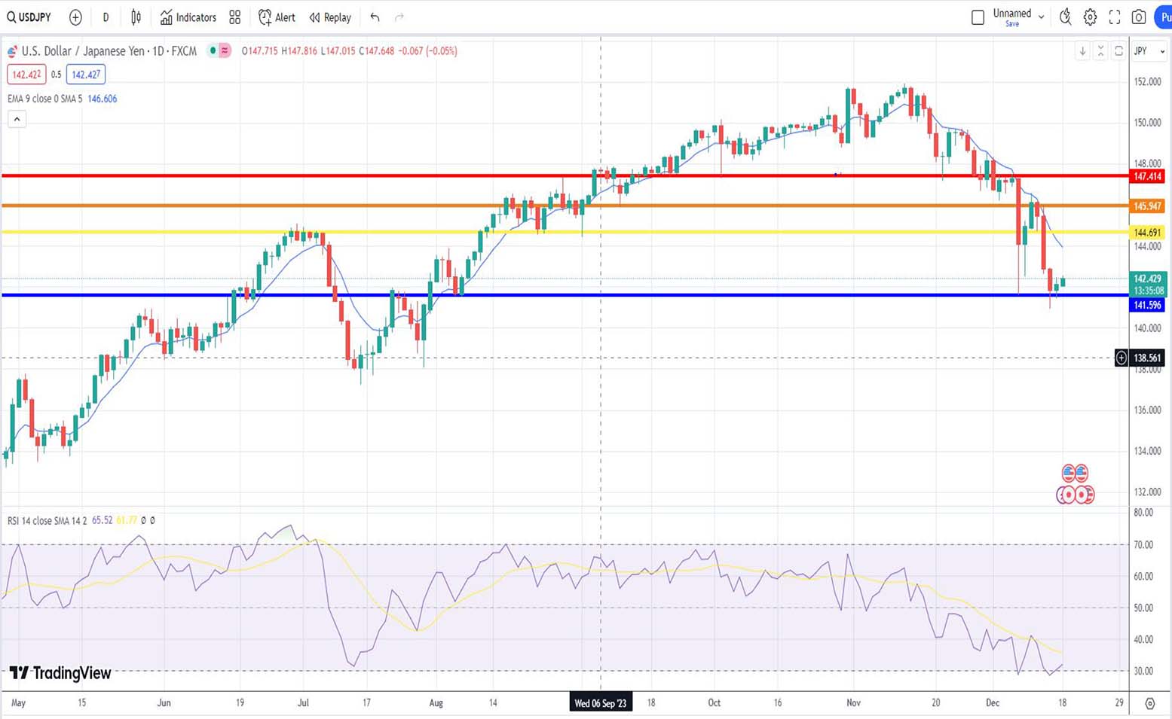This screenshot has width=1172, height=719.
Task: Collapse the indicator legend with the chevron
Action: 17,119
